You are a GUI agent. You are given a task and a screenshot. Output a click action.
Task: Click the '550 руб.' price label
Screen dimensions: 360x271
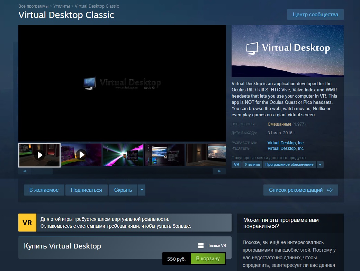click(x=176, y=259)
